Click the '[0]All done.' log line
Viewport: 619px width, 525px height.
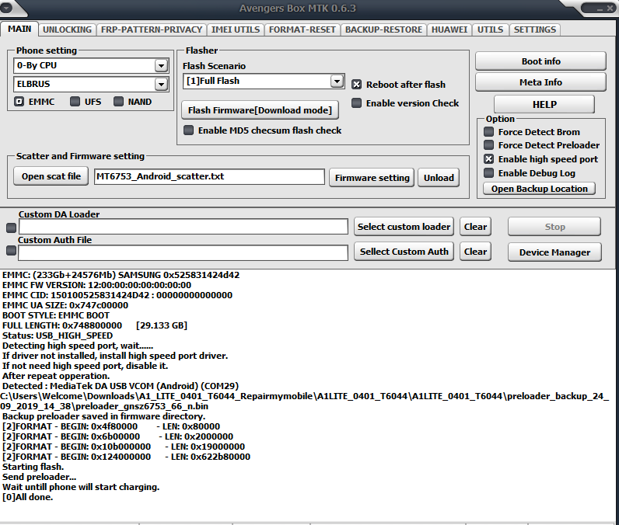[x=28, y=497]
